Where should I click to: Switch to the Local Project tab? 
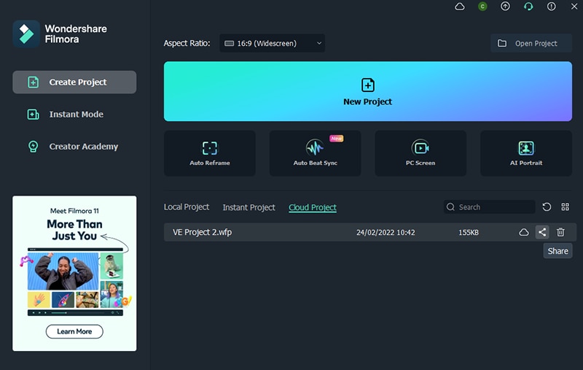187,207
